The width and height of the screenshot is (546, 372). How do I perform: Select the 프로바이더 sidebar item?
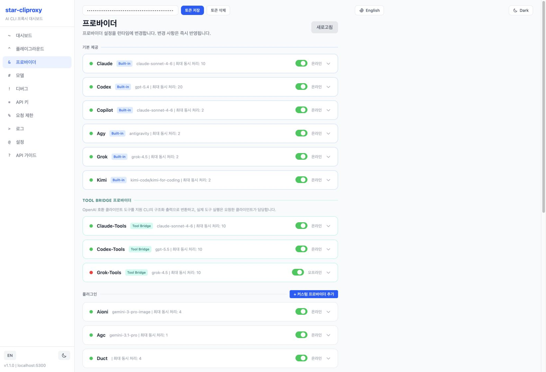coord(37,62)
